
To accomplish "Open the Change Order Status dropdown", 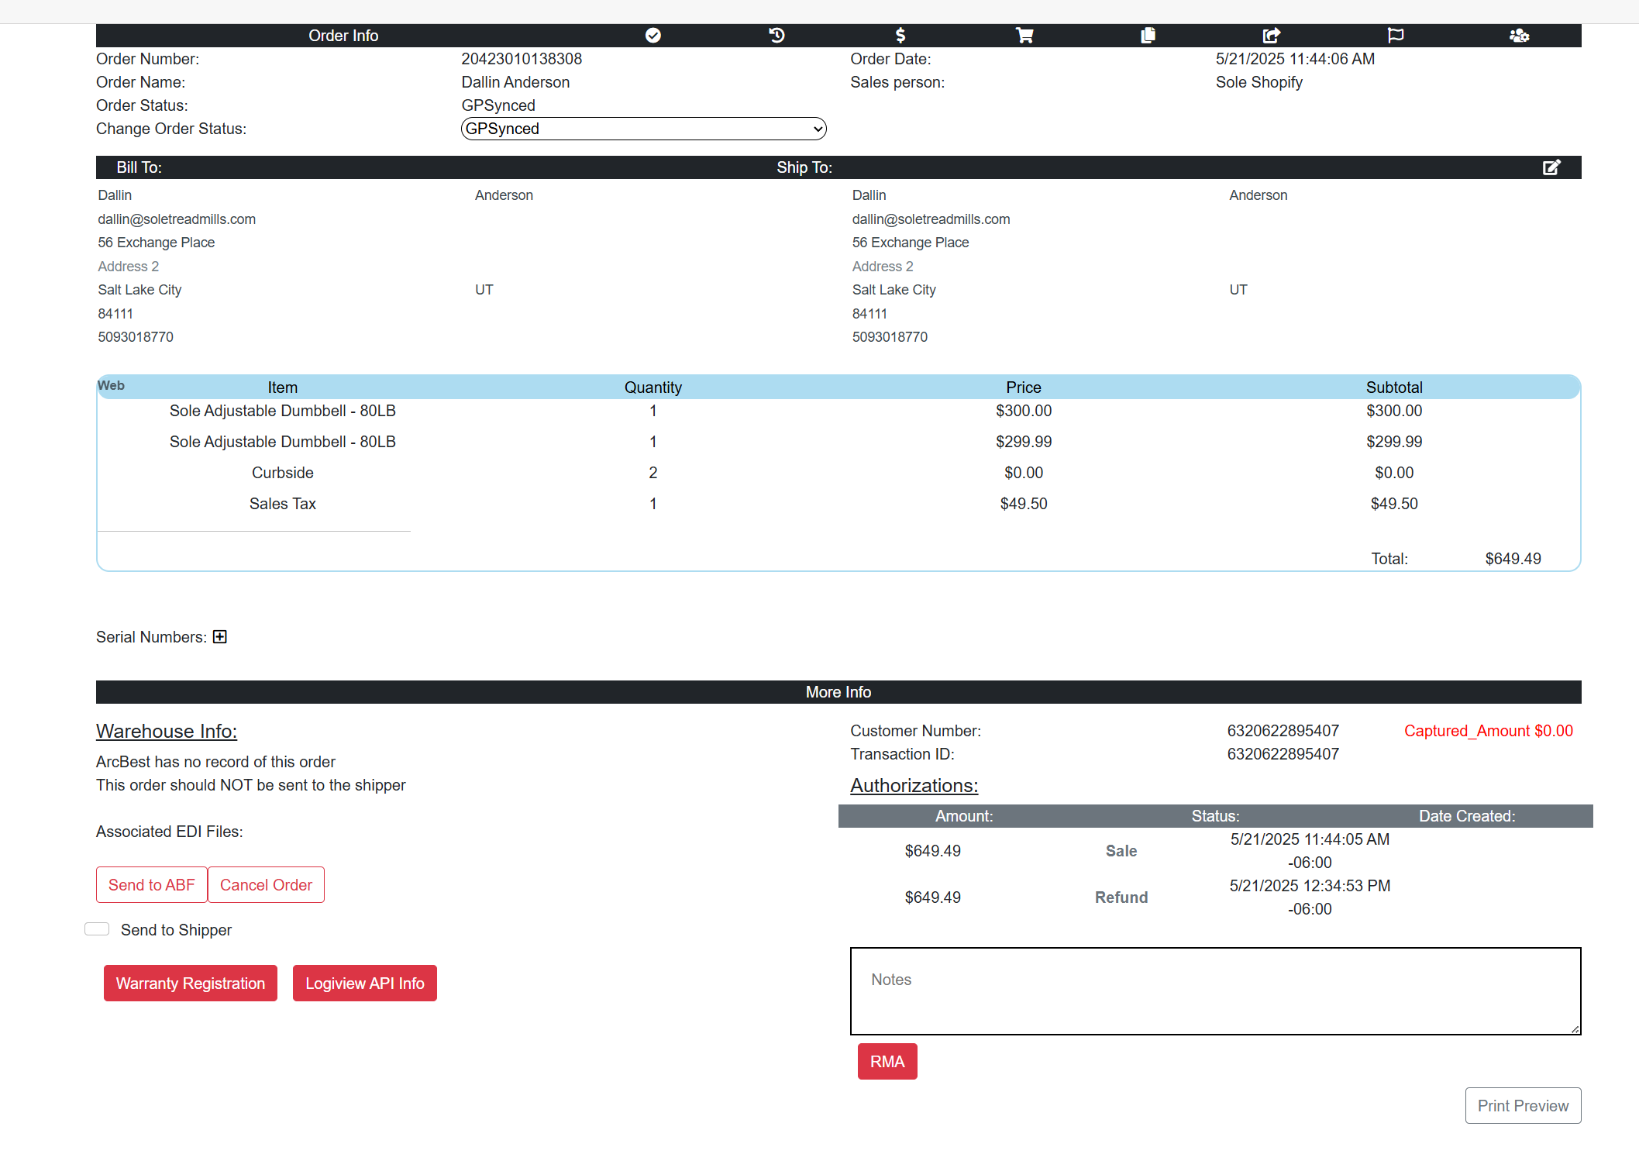I will click(643, 129).
